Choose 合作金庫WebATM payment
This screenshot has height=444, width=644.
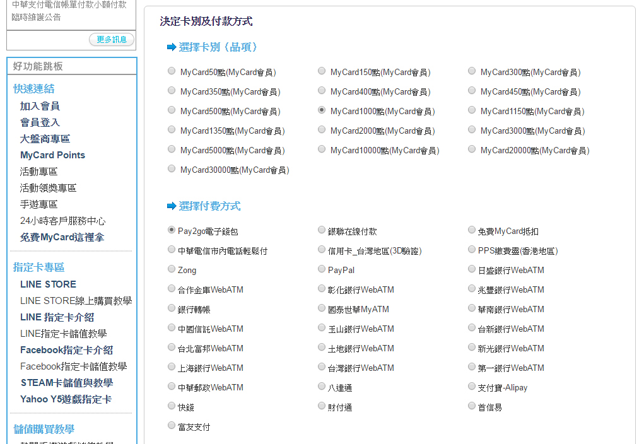(x=172, y=288)
